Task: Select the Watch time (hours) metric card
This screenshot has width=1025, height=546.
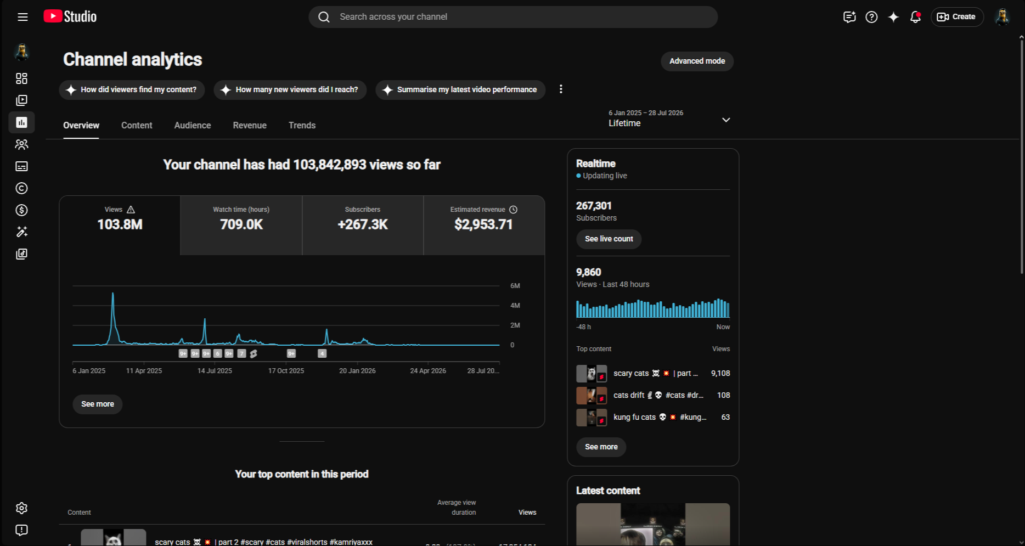Action: click(x=241, y=225)
